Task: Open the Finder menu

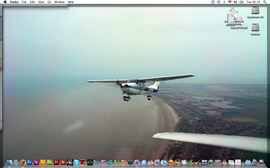Action: tap(14, 2)
